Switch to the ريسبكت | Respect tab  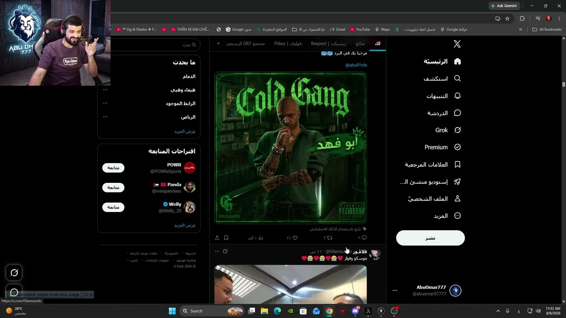[x=329, y=43]
